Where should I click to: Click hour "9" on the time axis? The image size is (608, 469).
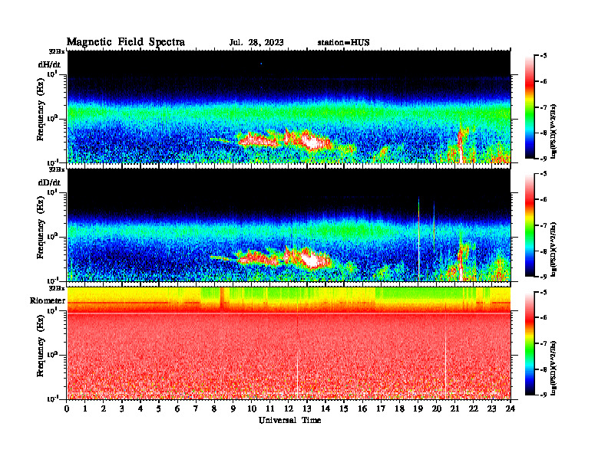click(x=233, y=409)
